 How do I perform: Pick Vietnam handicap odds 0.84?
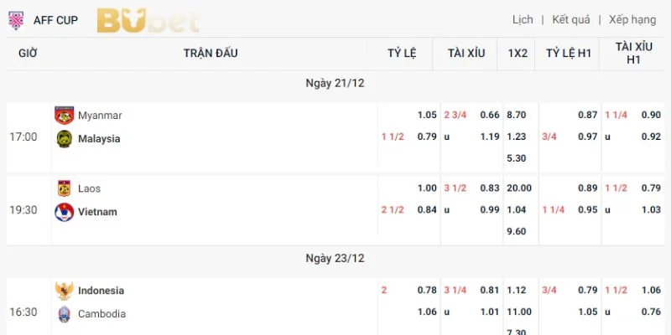point(427,212)
